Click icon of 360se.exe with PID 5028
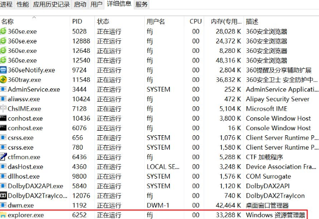The height and width of the screenshot is (219, 319). [x=3, y=31]
